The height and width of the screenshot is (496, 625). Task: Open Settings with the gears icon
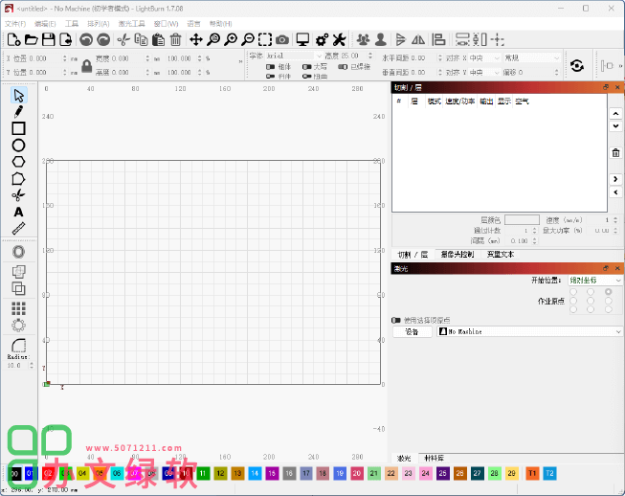322,39
